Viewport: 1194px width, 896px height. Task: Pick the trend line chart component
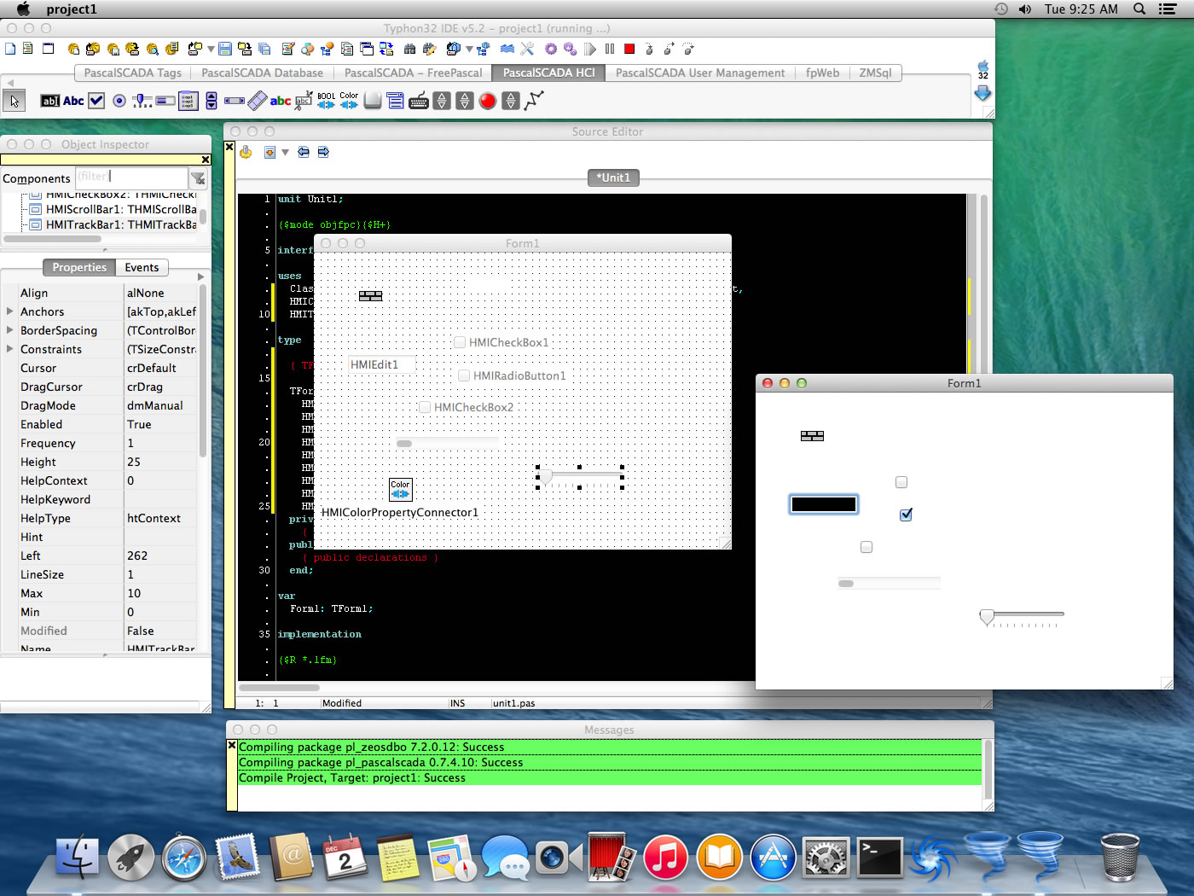click(x=534, y=101)
